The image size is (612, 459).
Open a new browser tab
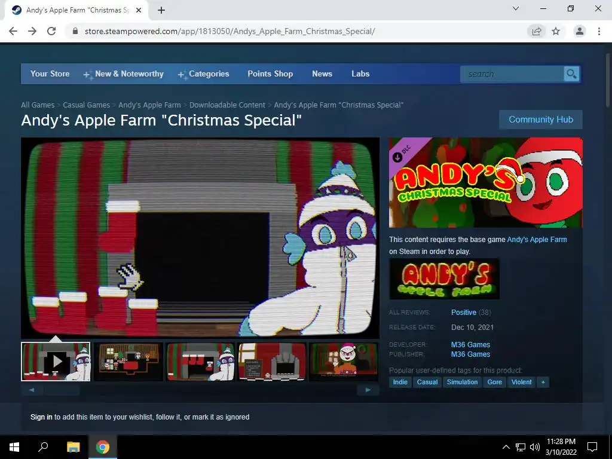[161, 10]
